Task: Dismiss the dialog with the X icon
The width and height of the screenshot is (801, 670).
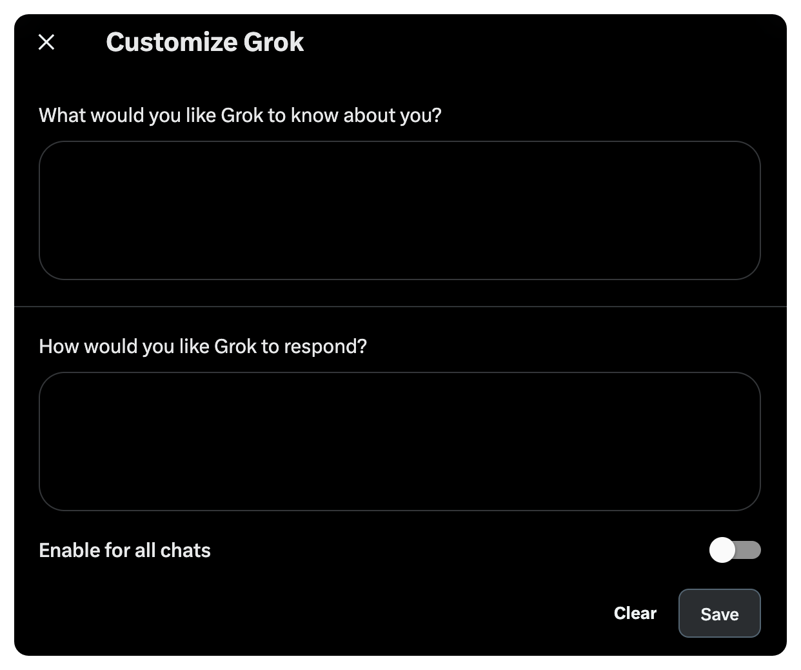Action: 46,42
